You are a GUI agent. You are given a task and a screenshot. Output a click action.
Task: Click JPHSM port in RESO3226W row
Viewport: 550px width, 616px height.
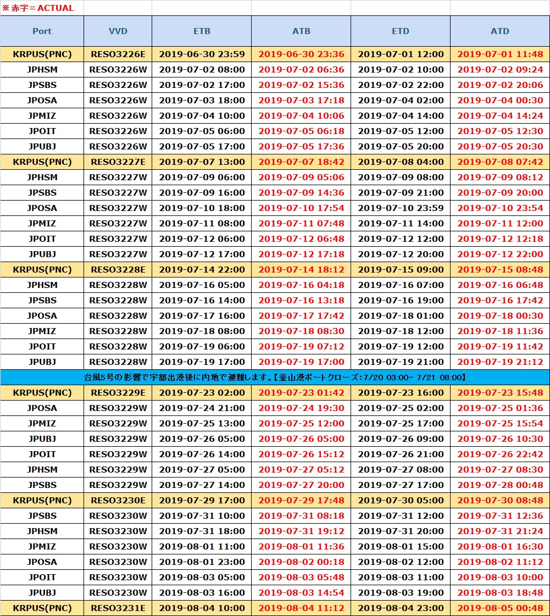coord(42,70)
